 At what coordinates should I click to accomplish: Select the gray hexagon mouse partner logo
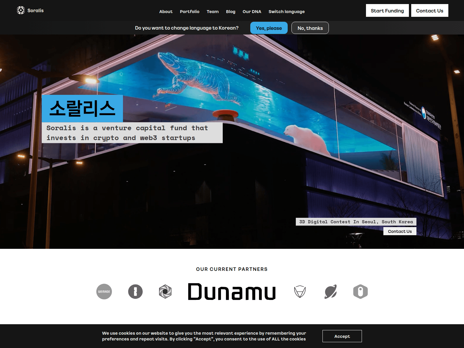click(360, 291)
